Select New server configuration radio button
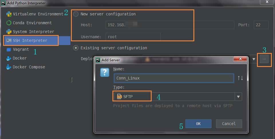 point(76,14)
